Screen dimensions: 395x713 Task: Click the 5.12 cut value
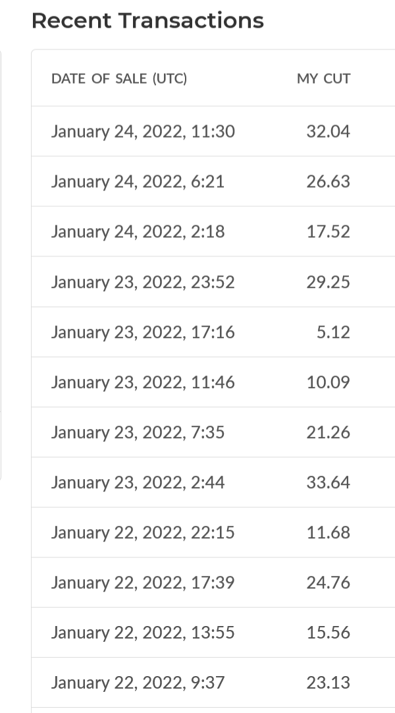[333, 332]
